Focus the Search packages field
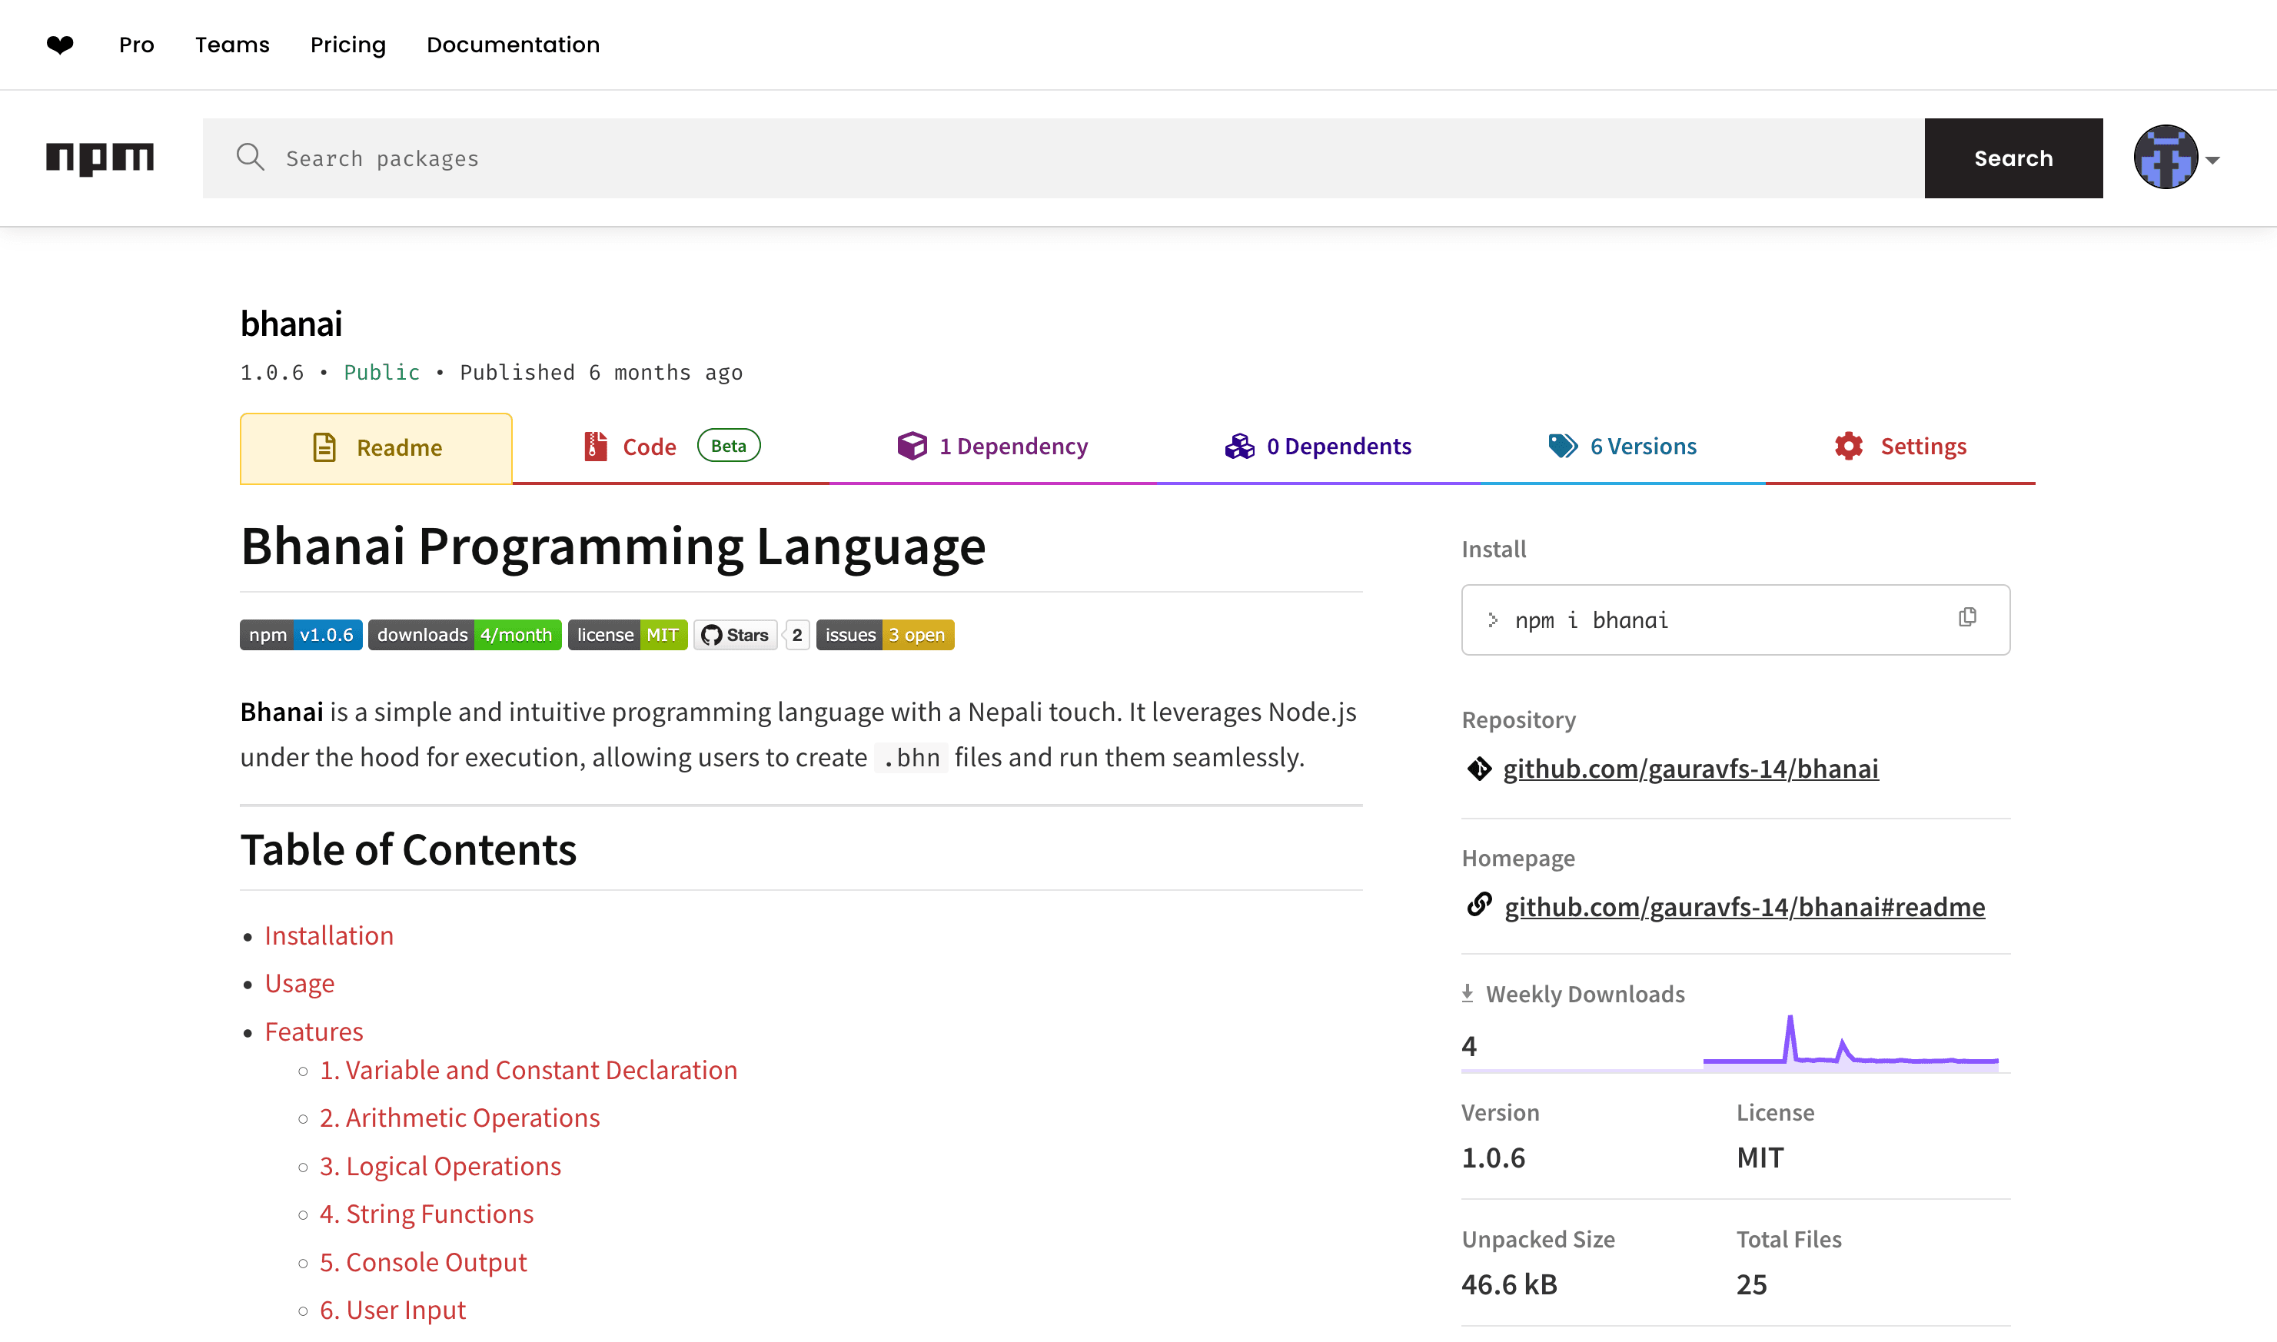This screenshot has width=2277, height=1342. click(1063, 158)
